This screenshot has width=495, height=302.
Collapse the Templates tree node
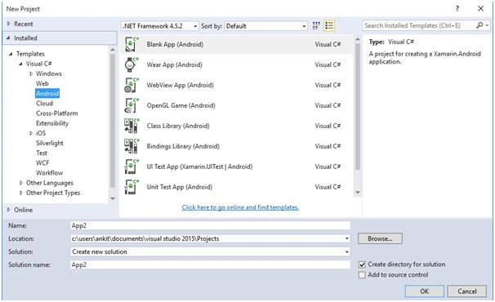point(11,54)
